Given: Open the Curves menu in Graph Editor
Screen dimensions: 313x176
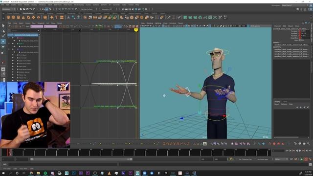Looking at the screenshot, I should point(27,23).
